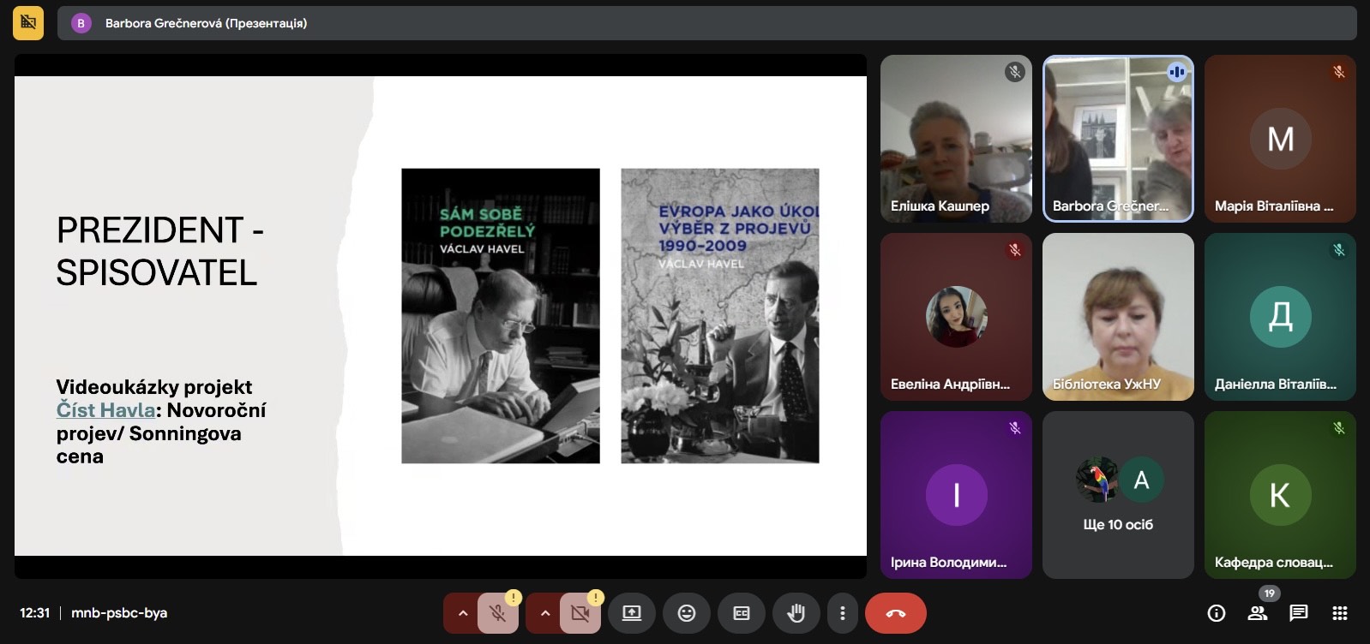Click the yellow presentation icon top-left

click(28, 23)
